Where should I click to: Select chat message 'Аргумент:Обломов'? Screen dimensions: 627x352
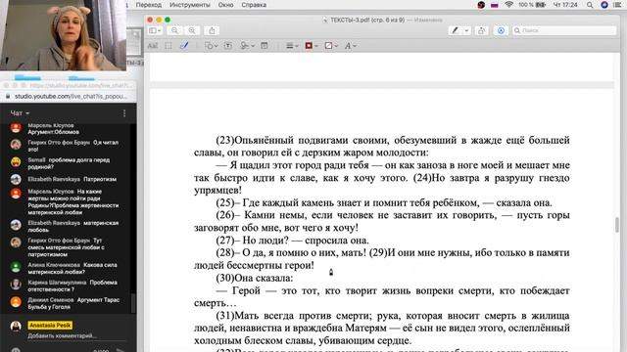click(x=54, y=132)
